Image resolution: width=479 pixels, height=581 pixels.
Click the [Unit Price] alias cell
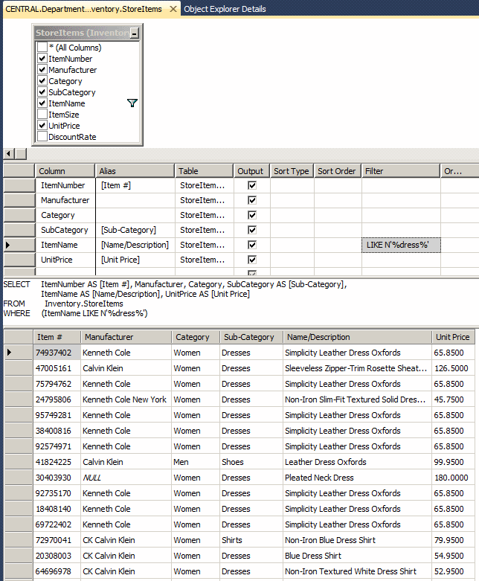coord(135,260)
